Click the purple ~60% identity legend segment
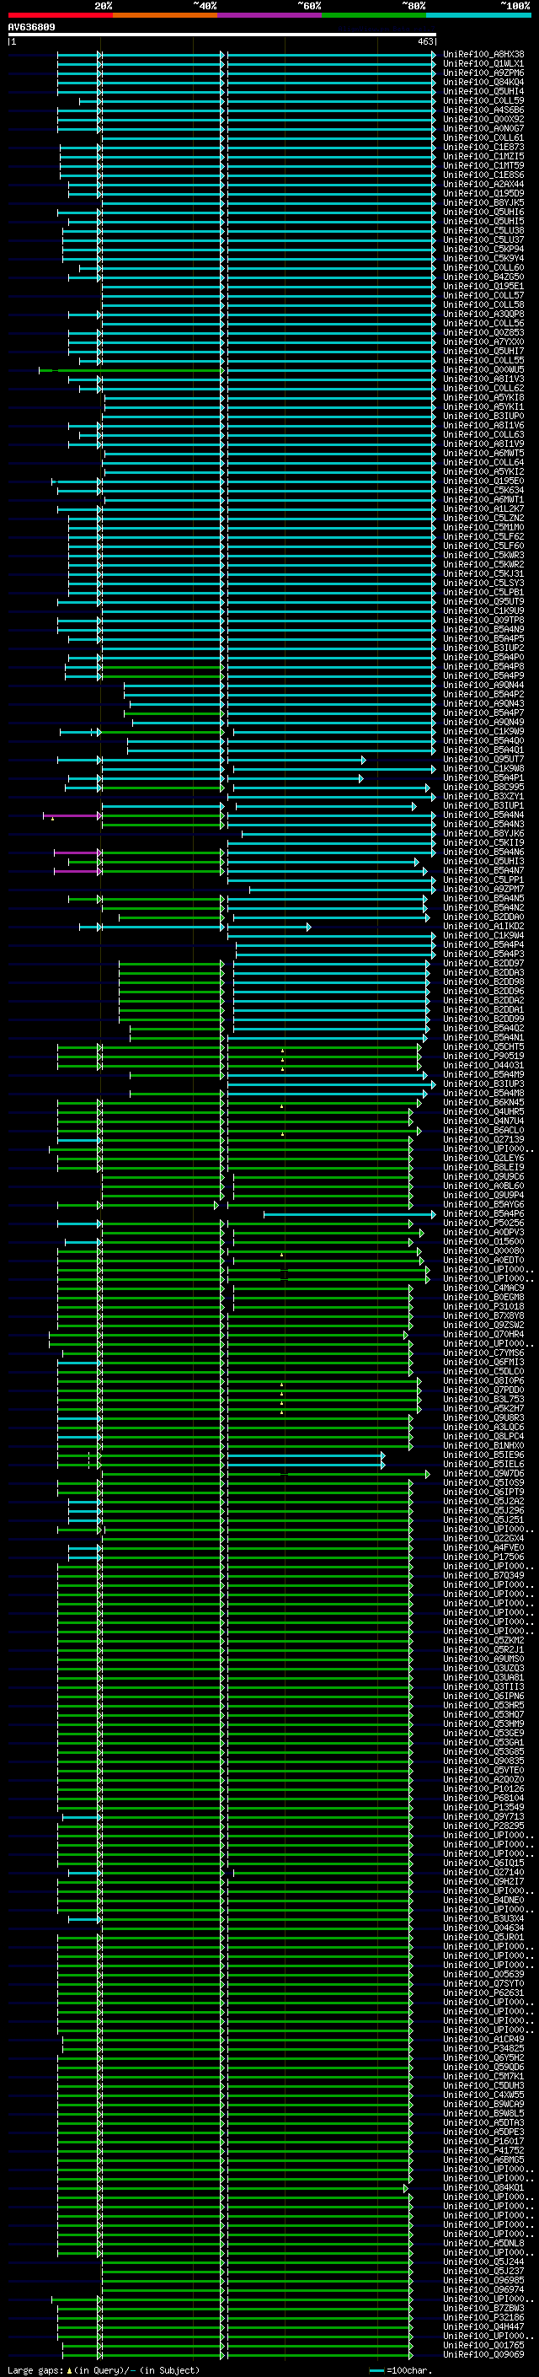Screen dimensions: 539x2377 tap(269, 15)
